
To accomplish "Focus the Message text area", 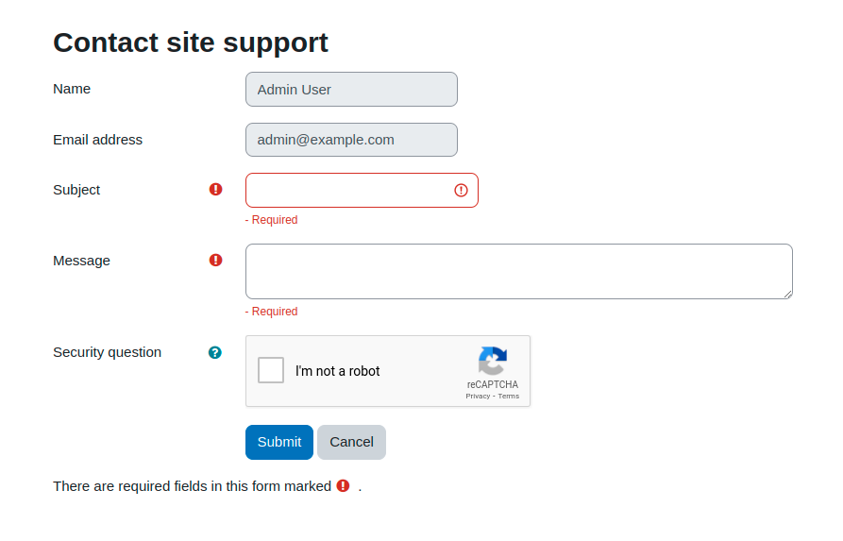I will (519, 272).
